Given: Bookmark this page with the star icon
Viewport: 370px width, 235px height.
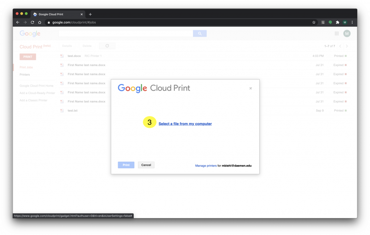Looking at the screenshot, I should (314, 22).
